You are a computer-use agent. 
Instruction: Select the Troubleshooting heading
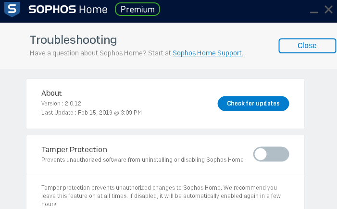click(x=73, y=39)
